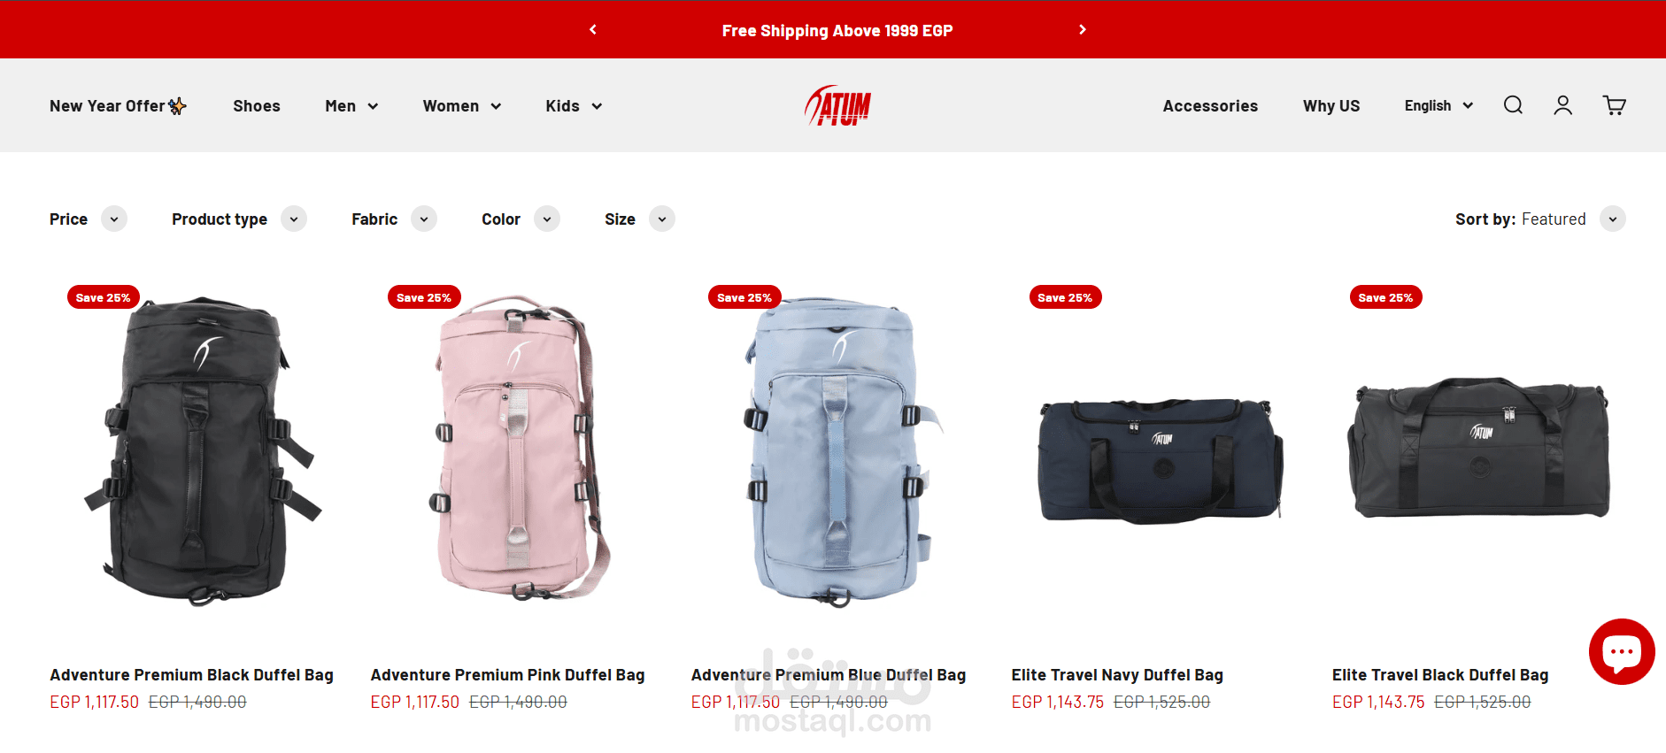Expand the Fabric filter

pos(394,219)
